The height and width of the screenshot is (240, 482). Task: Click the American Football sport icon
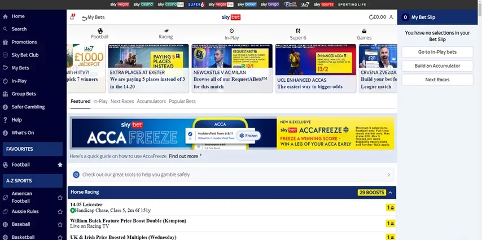(5, 198)
